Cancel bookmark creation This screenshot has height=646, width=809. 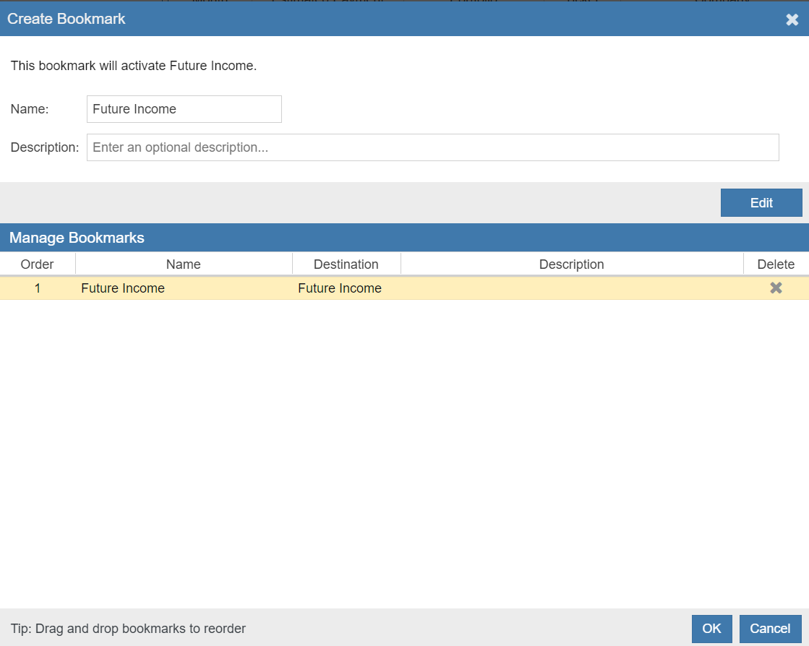770,629
